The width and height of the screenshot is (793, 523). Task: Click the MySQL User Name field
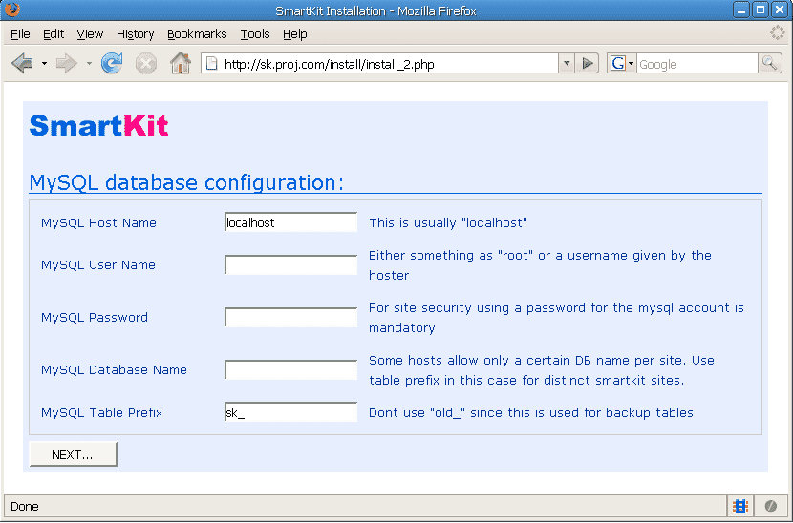click(290, 264)
